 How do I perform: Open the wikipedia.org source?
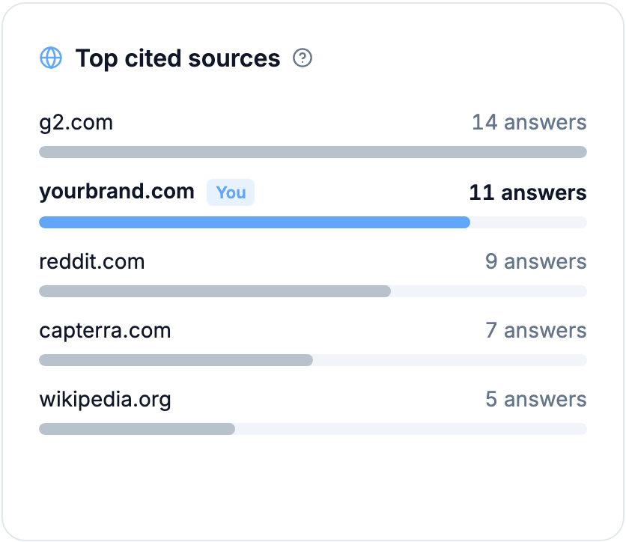coord(105,400)
